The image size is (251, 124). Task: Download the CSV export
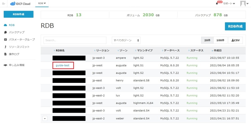tap(236, 40)
